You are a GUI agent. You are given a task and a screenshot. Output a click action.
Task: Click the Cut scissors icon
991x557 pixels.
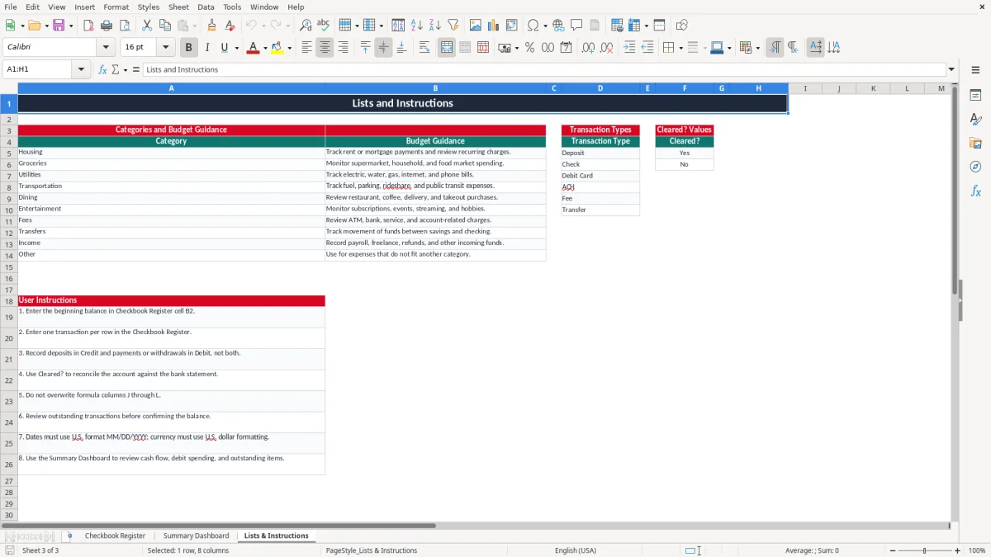point(147,26)
